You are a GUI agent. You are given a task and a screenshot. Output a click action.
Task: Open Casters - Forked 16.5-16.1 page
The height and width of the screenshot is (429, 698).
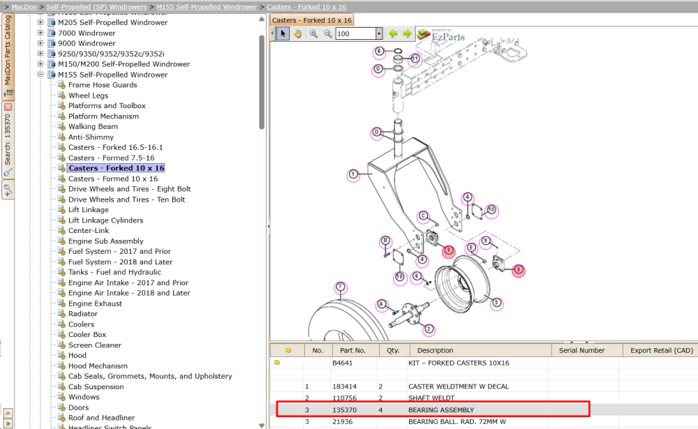click(115, 147)
